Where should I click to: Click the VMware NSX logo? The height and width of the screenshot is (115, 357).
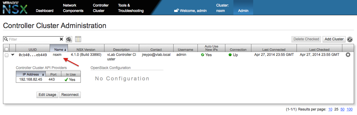pos(15,8)
